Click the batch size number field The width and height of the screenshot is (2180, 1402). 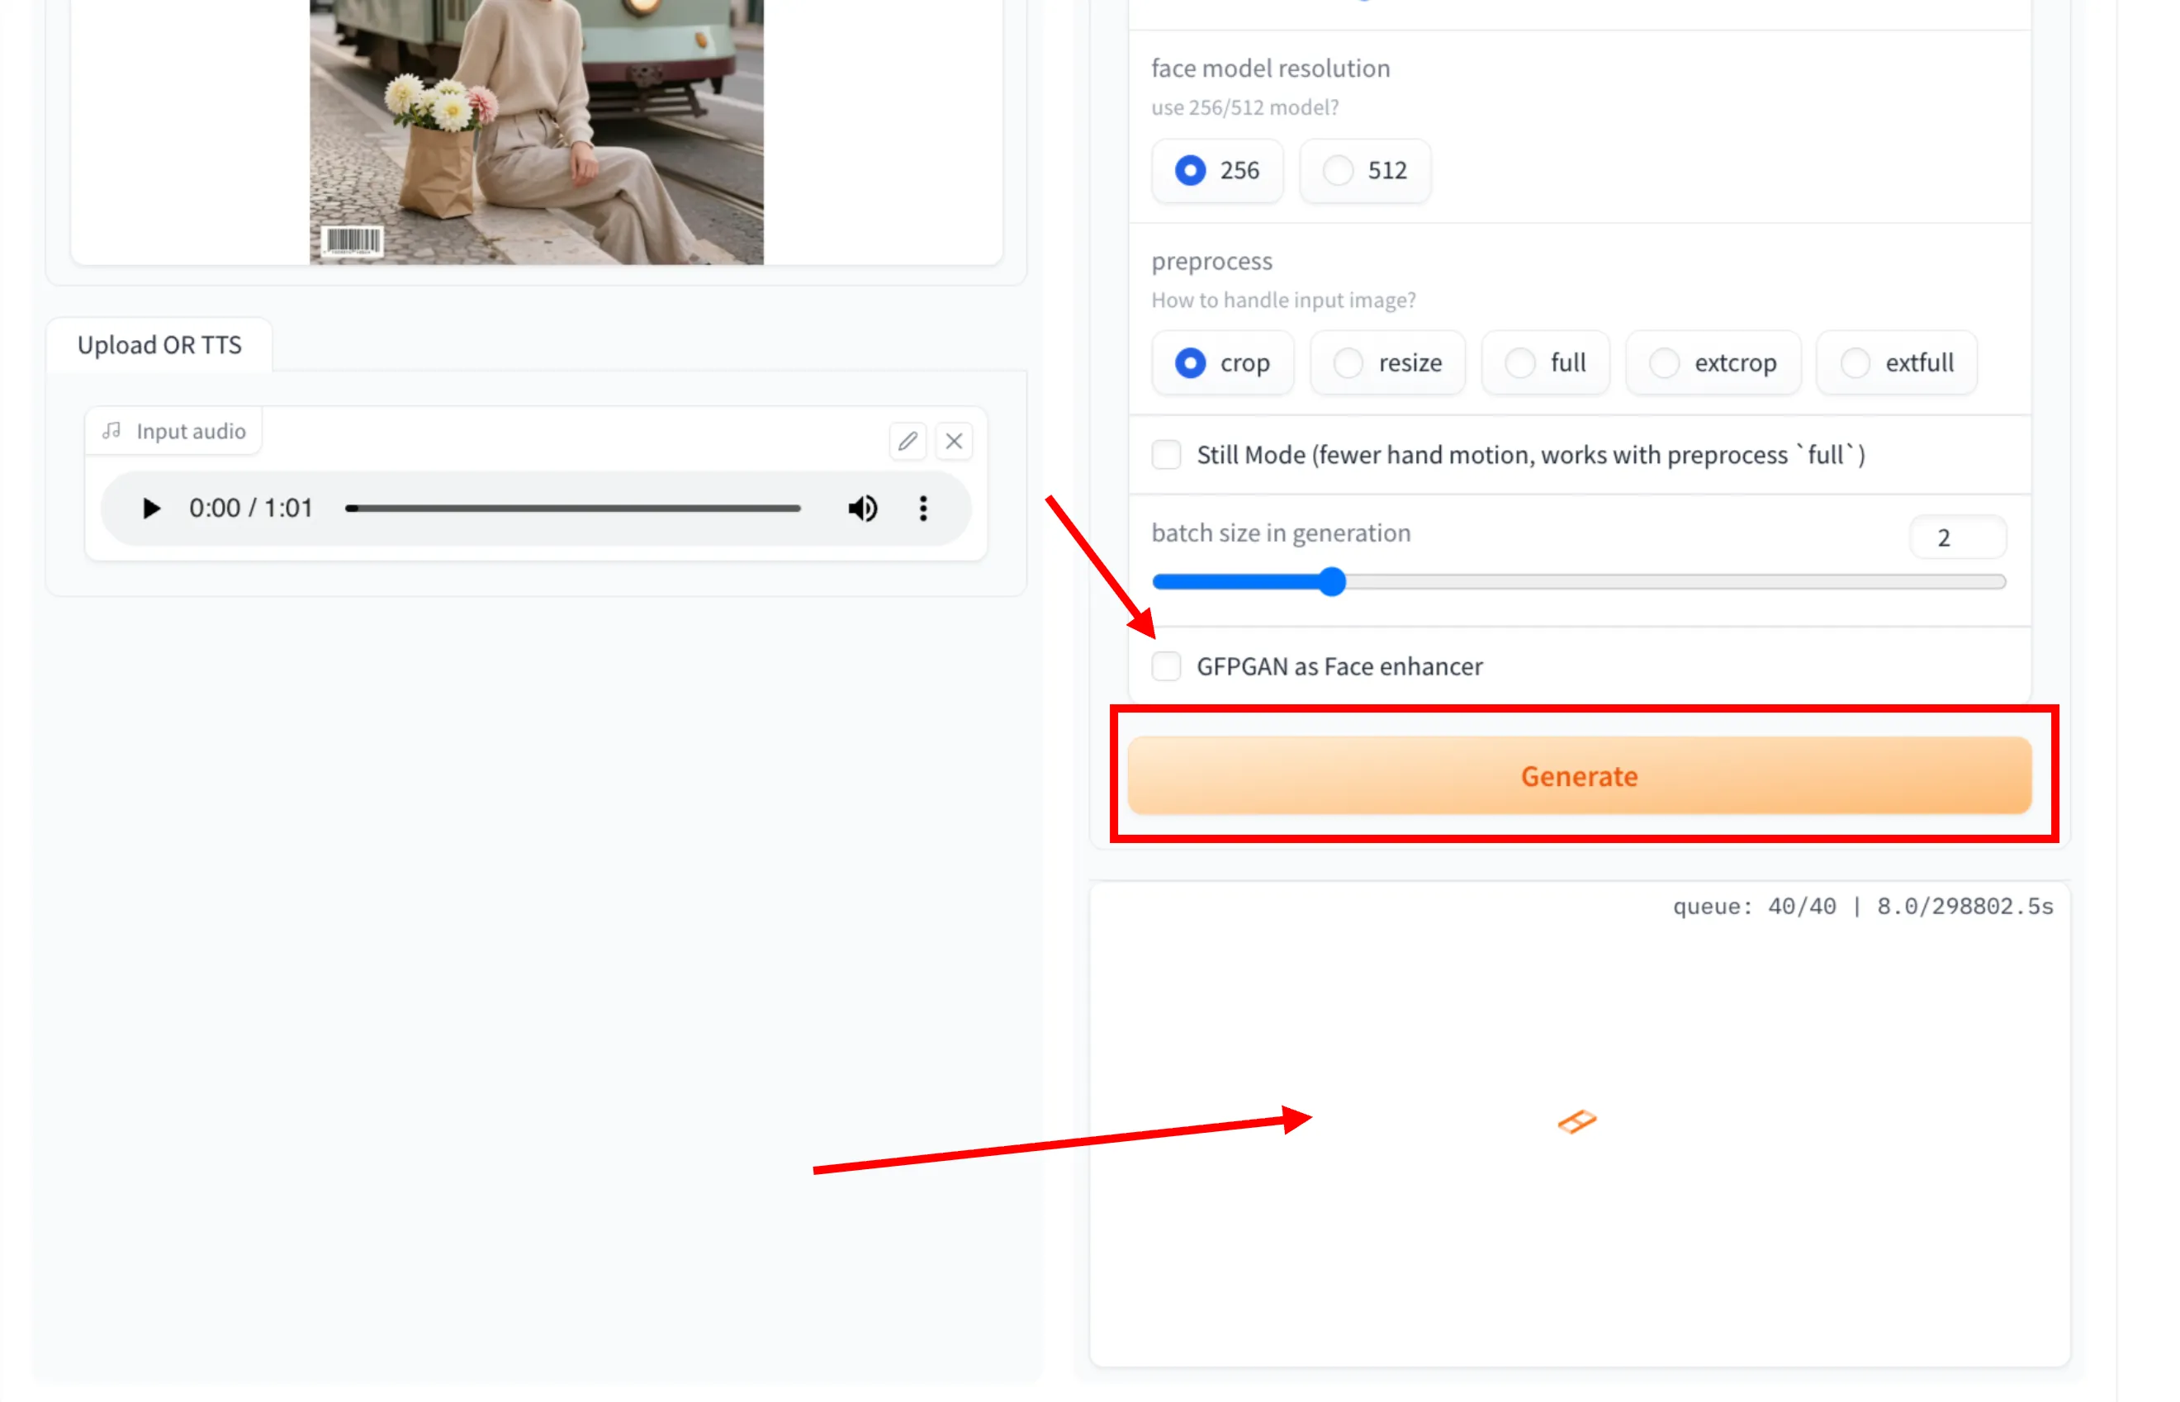pos(1956,538)
